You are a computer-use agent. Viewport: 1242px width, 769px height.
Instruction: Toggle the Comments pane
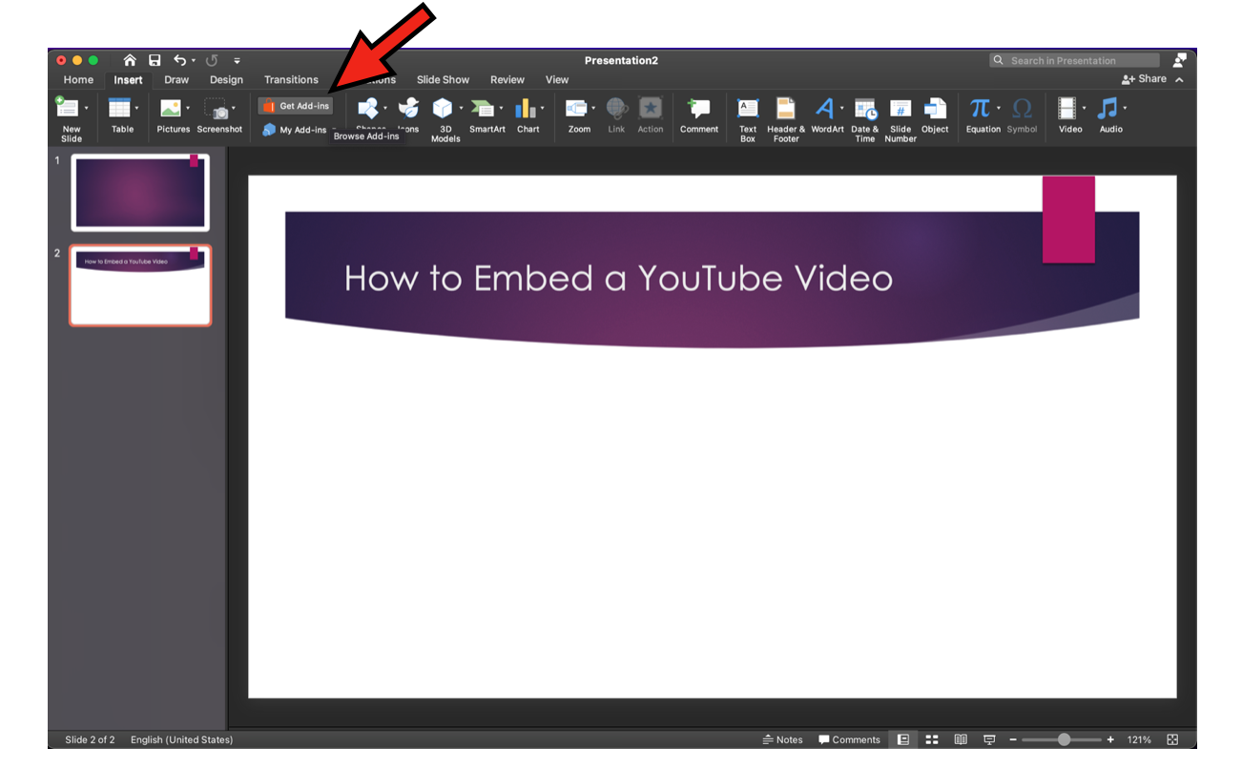tap(849, 739)
